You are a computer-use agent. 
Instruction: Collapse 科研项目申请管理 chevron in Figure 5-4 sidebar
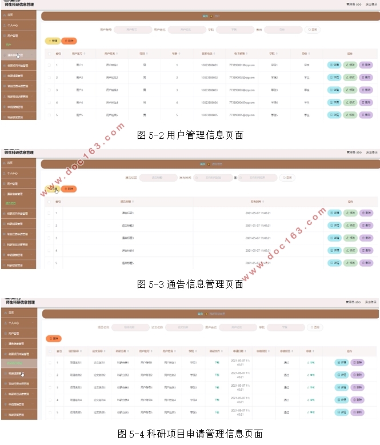33,354
